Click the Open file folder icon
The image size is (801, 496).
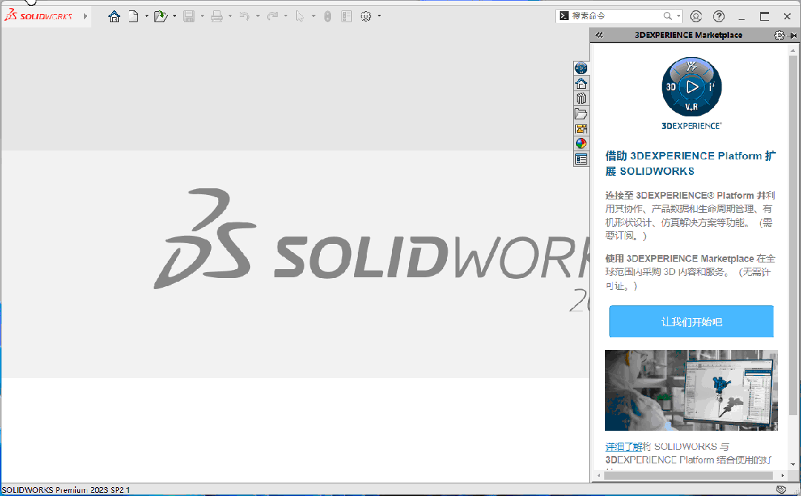(161, 16)
